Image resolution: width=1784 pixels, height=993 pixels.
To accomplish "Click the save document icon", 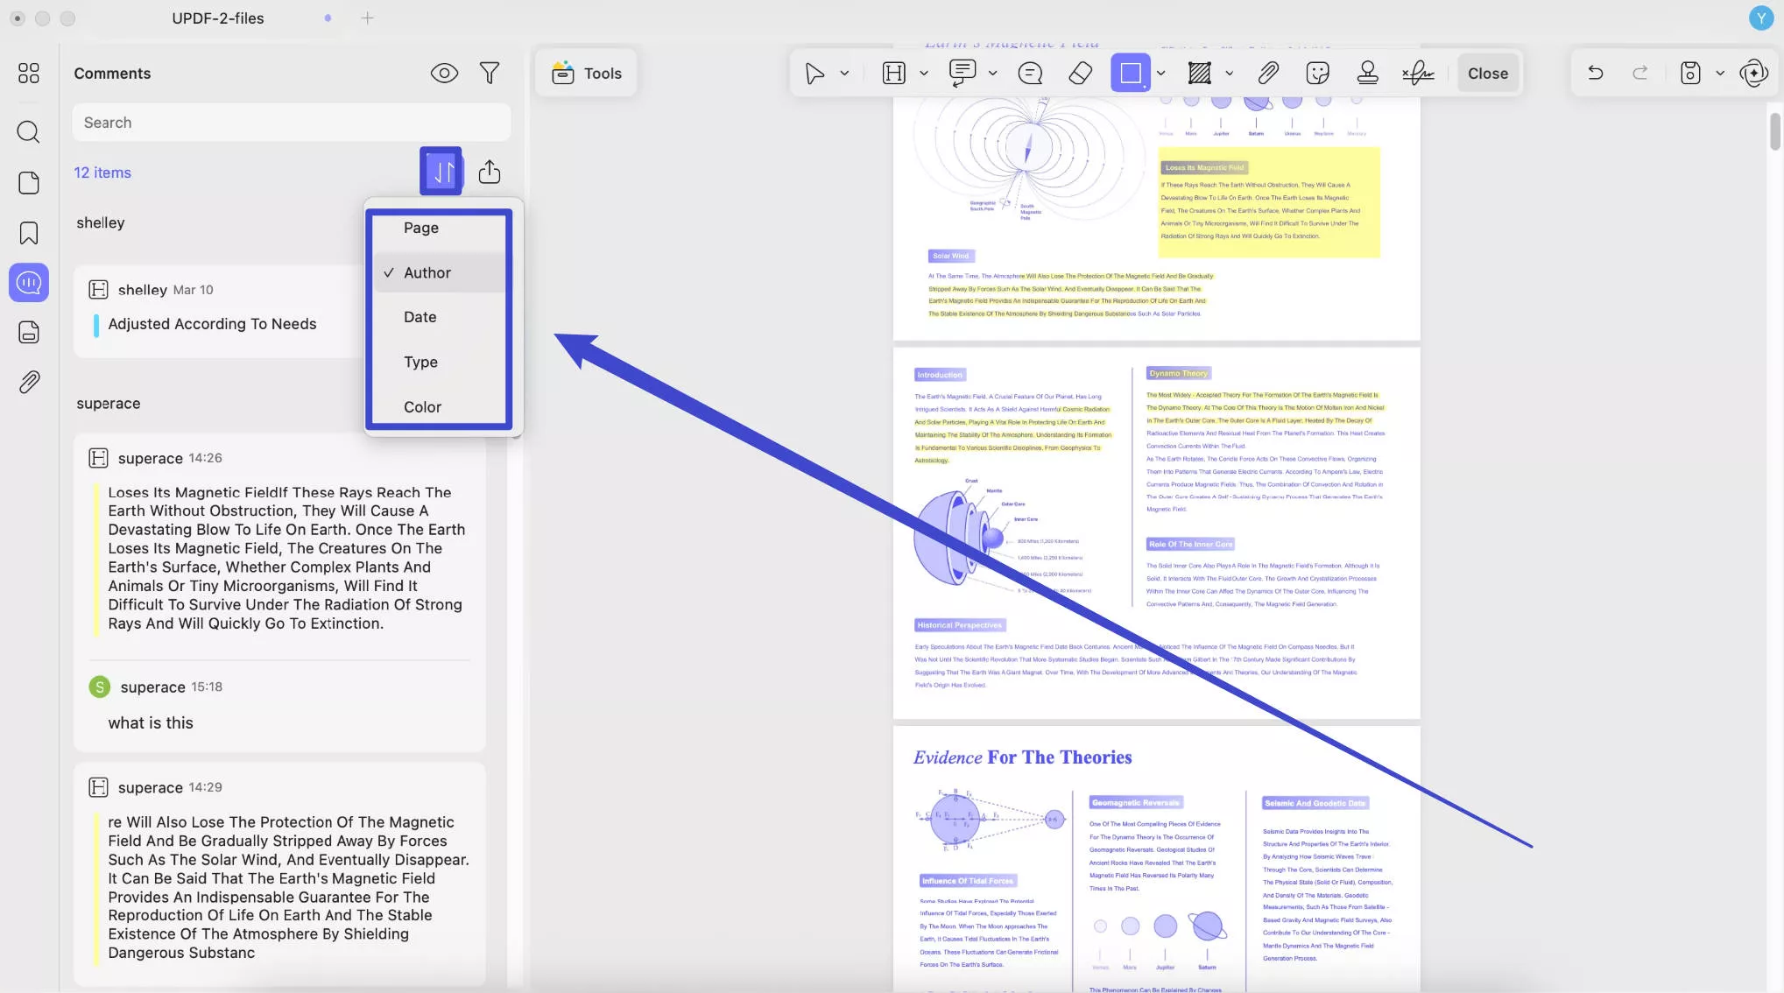I will click(x=1690, y=74).
